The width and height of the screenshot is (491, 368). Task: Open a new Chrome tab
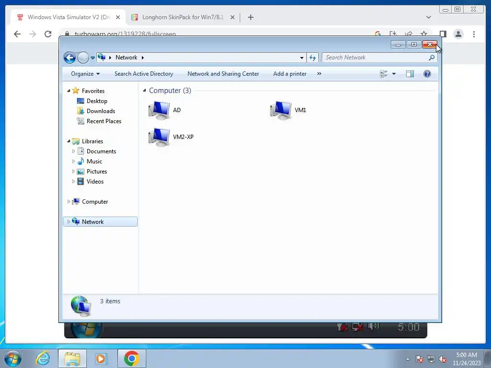click(250, 17)
